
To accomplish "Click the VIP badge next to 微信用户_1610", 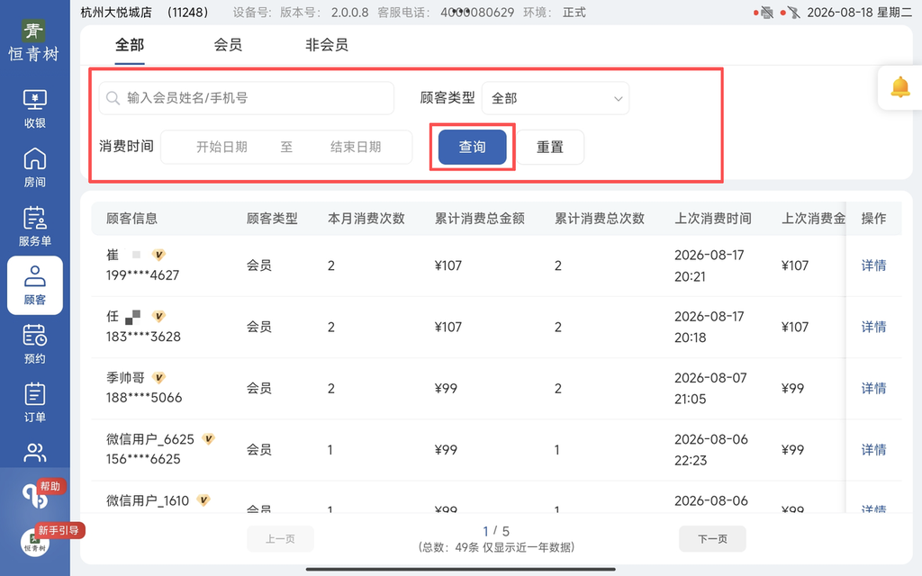I will (203, 500).
